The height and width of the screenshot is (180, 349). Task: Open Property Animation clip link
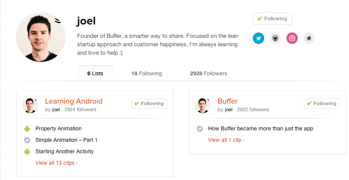click(58, 128)
